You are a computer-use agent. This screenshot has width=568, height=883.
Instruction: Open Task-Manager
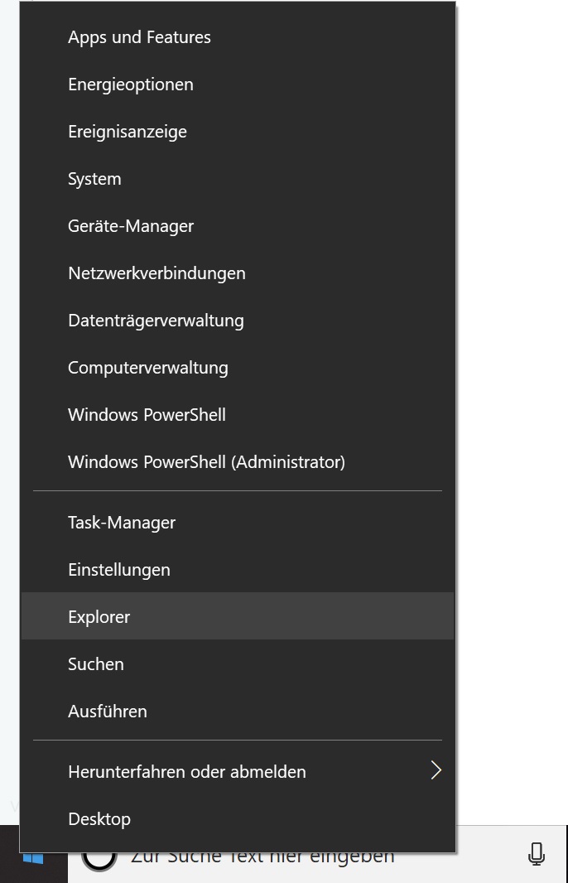pyautogui.click(x=122, y=523)
